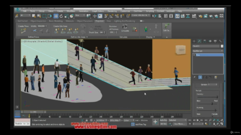Screen dimensions: 241x135
Task: Open the Modifier List dropdown
Action: point(208,51)
